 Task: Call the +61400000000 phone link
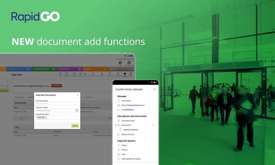(128, 110)
